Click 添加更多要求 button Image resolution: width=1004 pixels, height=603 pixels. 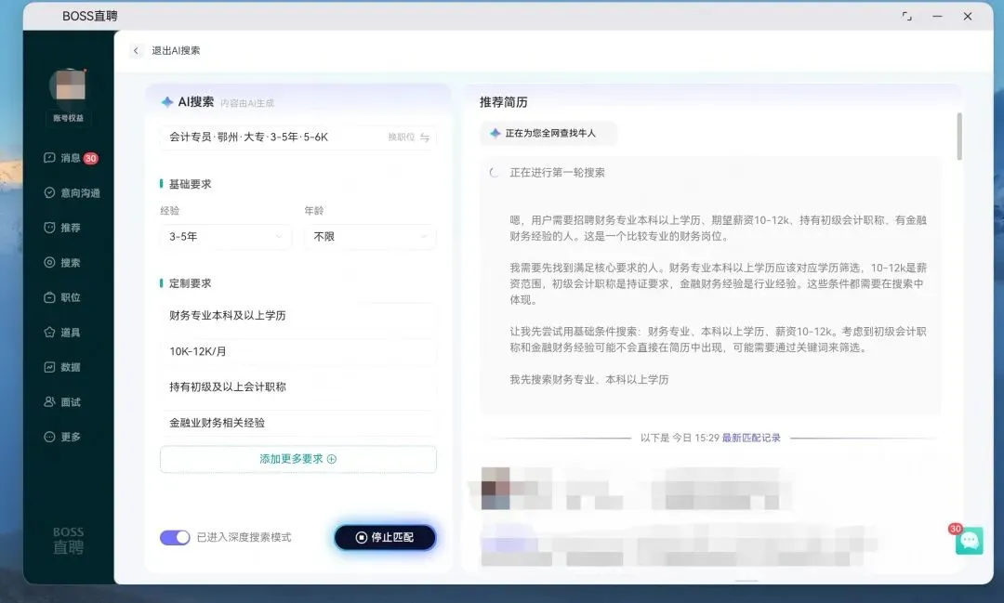coord(298,459)
